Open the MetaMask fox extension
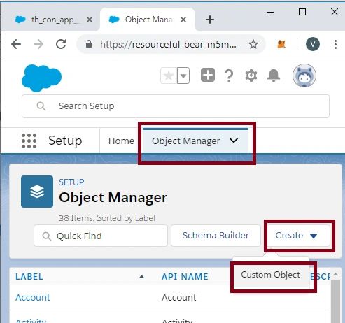The width and height of the screenshot is (345, 323). [x=281, y=44]
